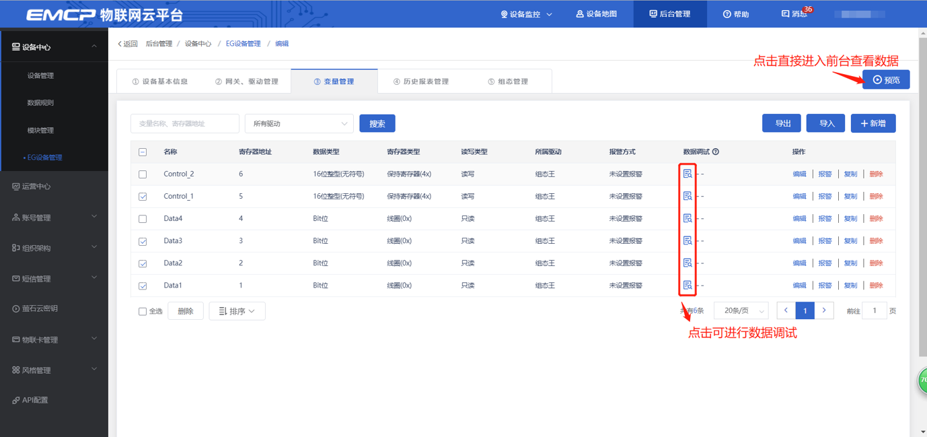Click the 新增 add button
The height and width of the screenshot is (437, 927).
click(x=873, y=123)
